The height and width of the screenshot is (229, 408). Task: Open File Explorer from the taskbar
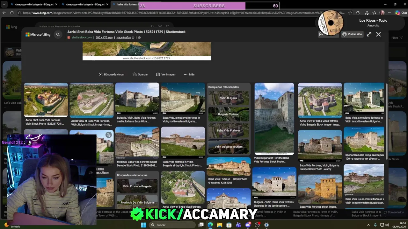(x=220, y=225)
